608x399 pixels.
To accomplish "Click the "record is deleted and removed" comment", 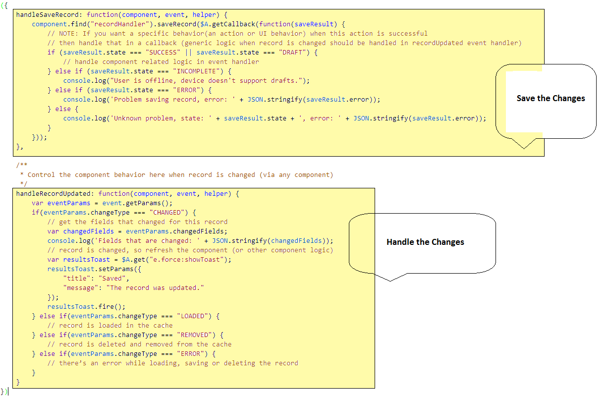I will [139, 344].
